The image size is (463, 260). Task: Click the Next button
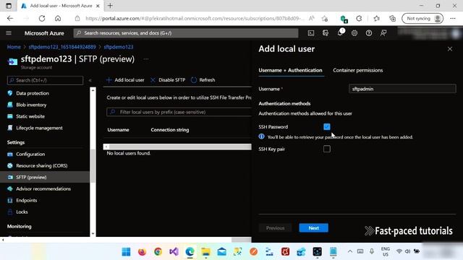point(313,228)
